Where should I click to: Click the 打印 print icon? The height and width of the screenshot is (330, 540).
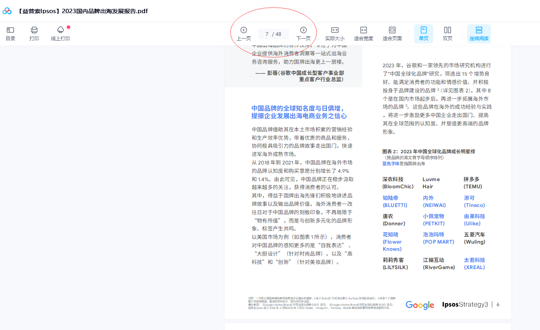[34, 33]
